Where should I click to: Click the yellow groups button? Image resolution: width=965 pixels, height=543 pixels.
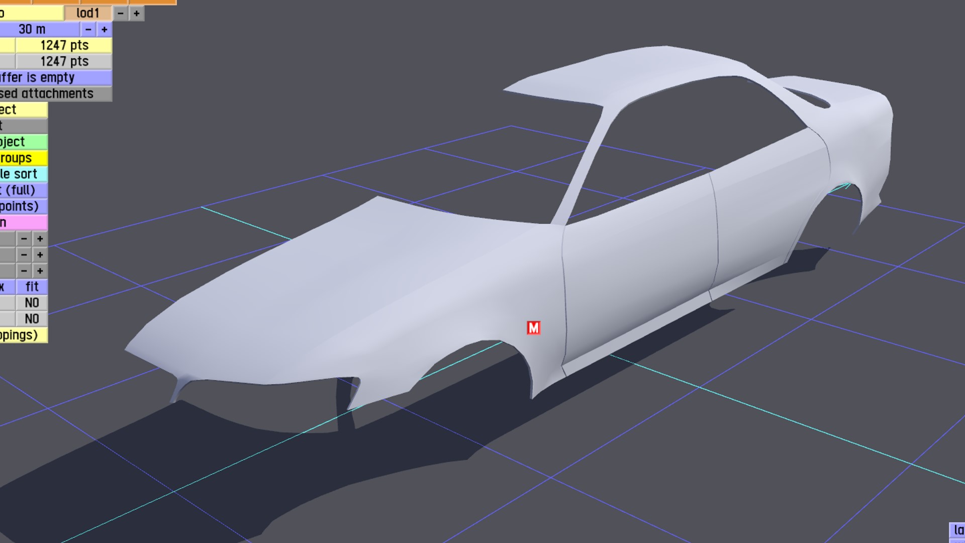click(23, 158)
